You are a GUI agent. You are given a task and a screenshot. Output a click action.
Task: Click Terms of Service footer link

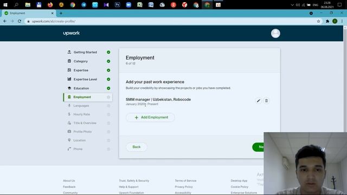tap(185, 180)
